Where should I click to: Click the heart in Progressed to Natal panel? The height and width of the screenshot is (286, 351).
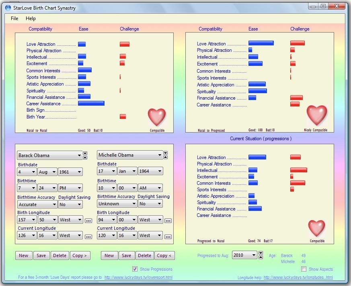316,228
